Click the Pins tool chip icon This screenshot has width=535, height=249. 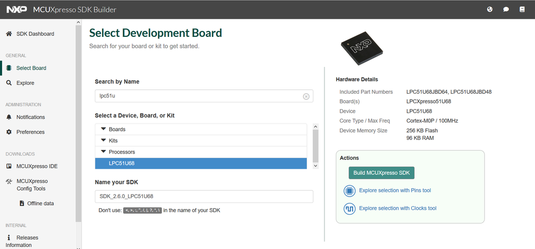(x=349, y=191)
